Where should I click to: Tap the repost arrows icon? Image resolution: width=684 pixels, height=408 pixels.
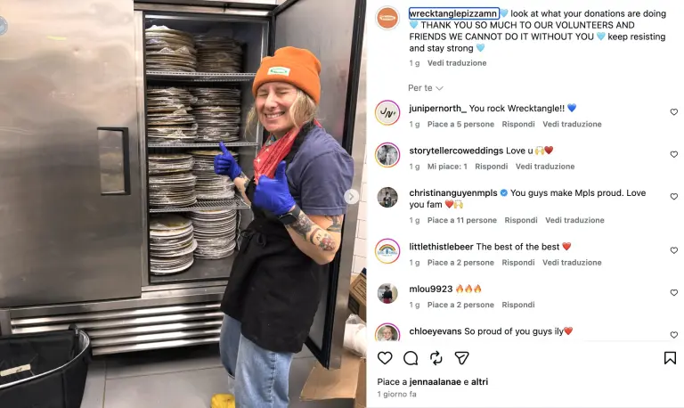coord(436,358)
